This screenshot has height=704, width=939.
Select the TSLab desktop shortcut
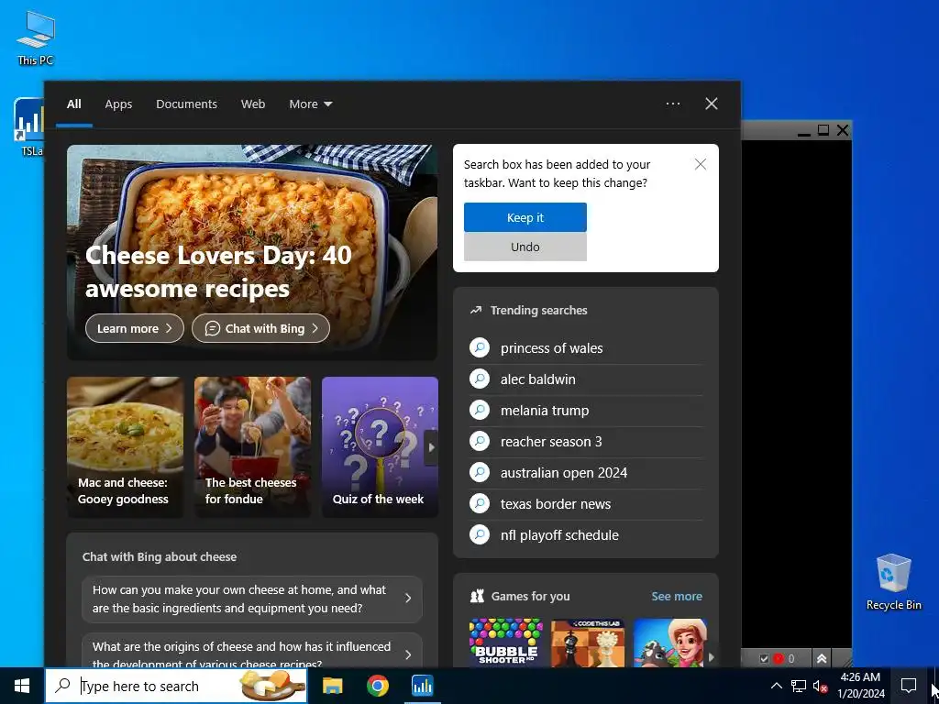(x=28, y=127)
